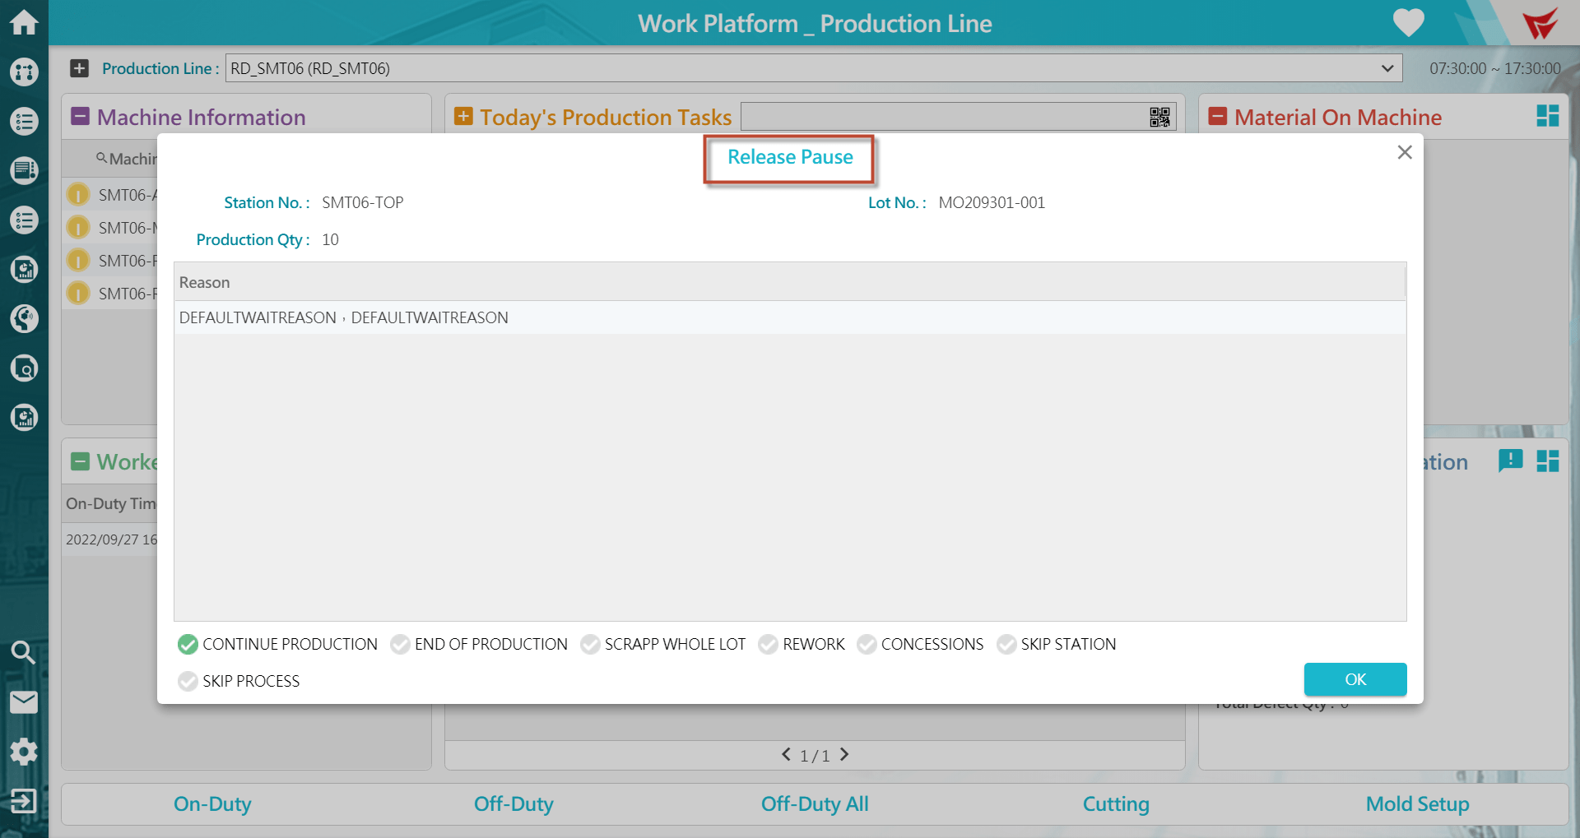Click the QR code scan icon
Image resolution: width=1580 pixels, height=838 pixels.
coord(1159,118)
